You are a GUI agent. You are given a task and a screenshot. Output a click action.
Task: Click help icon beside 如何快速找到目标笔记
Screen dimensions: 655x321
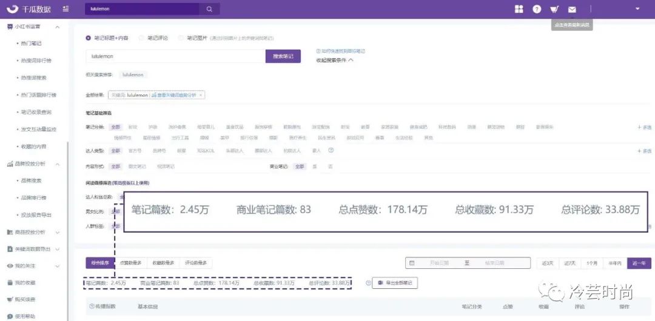point(318,51)
